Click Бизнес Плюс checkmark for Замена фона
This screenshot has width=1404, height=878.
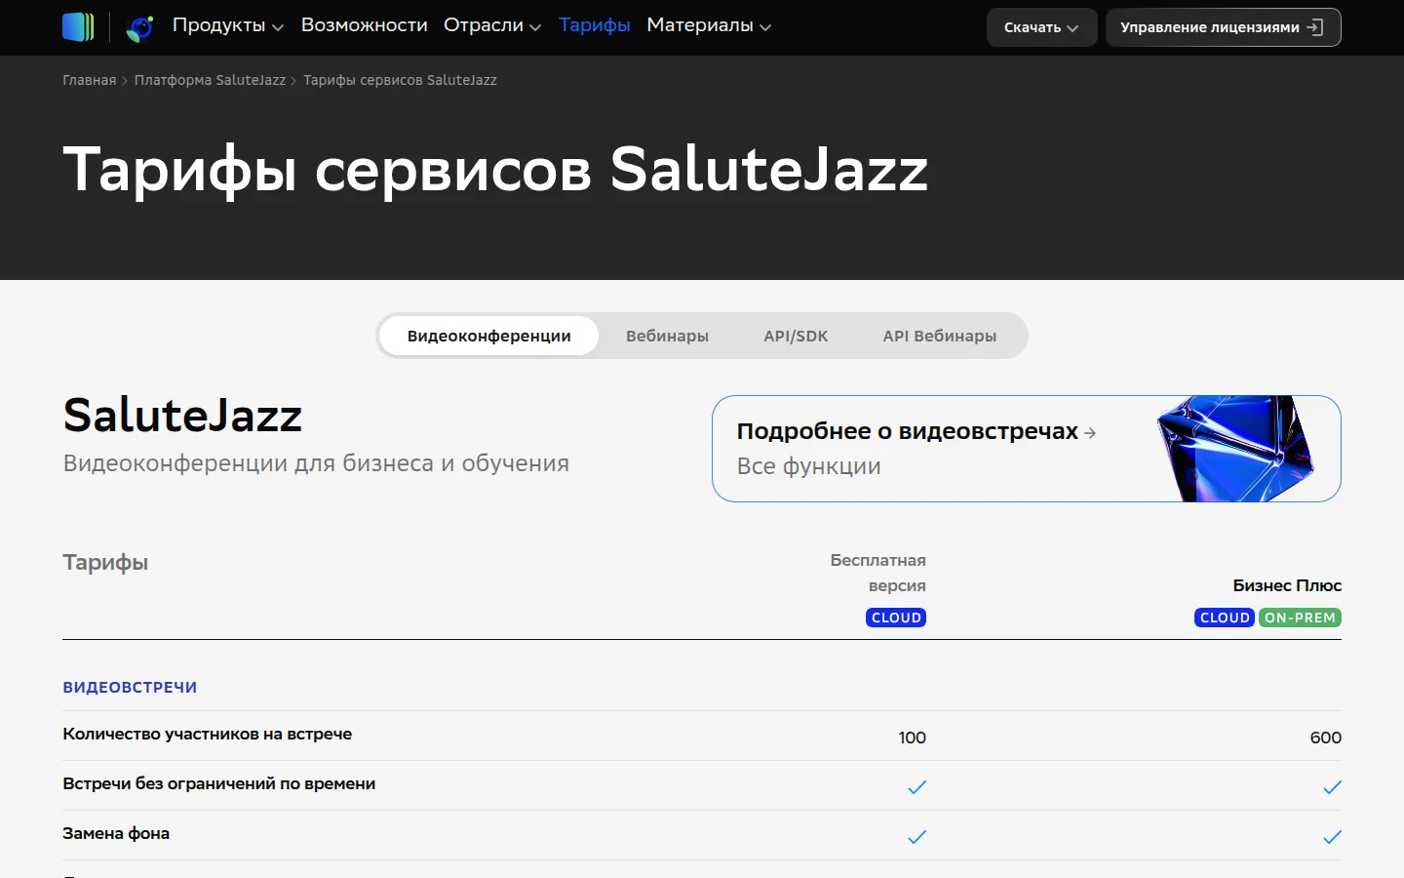click(x=1332, y=837)
